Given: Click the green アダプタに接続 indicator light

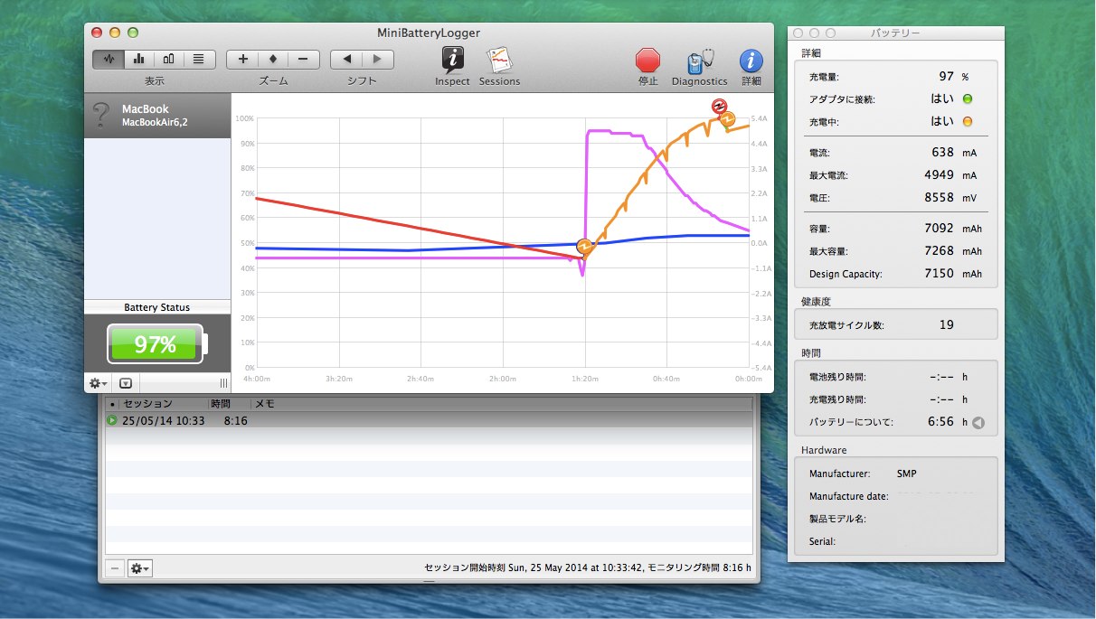Looking at the screenshot, I should [967, 99].
